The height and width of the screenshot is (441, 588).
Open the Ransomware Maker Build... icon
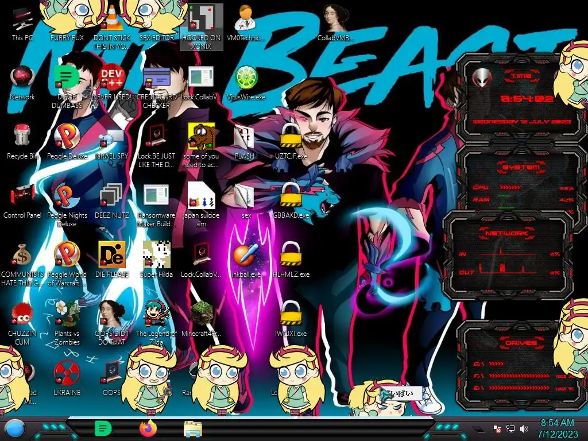[x=157, y=206]
